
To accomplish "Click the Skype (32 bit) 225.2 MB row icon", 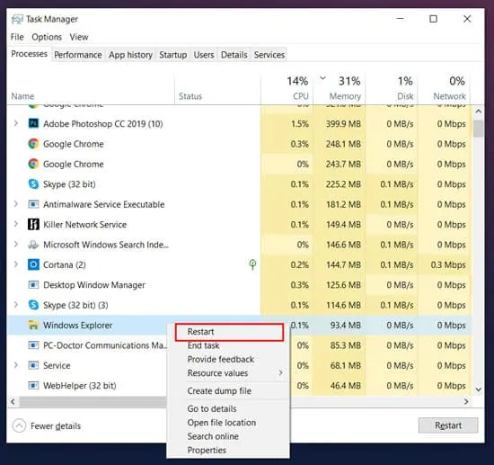I will click(33, 183).
